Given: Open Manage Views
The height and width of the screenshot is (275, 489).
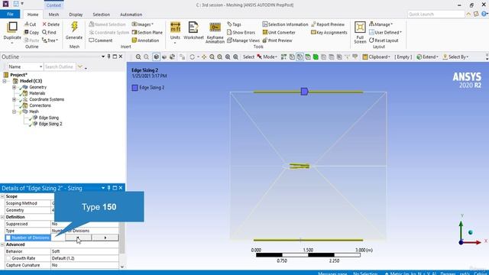Looking at the screenshot, I should coord(243,40).
